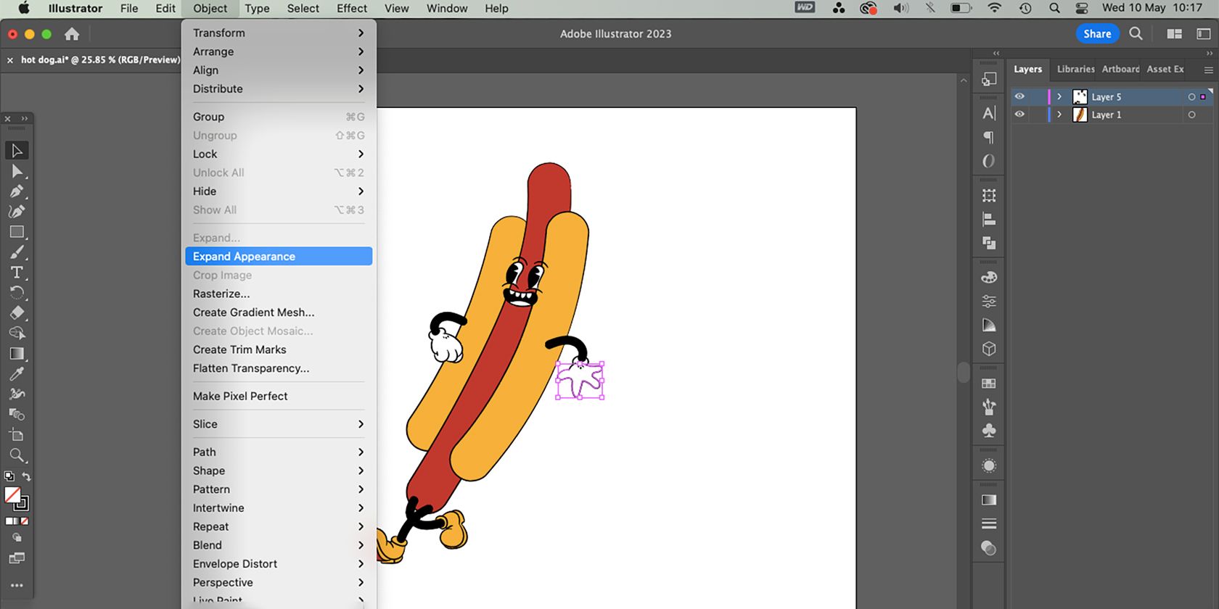Pick the Rectangle tool
The image size is (1219, 609).
tap(17, 232)
